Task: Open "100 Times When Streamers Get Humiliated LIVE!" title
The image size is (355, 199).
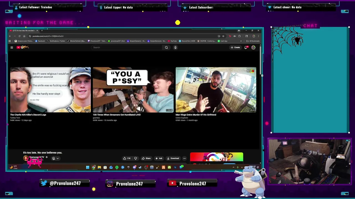Action: click(x=117, y=115)
